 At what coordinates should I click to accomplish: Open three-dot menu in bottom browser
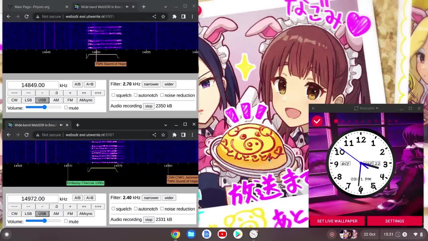click(192, 135)
